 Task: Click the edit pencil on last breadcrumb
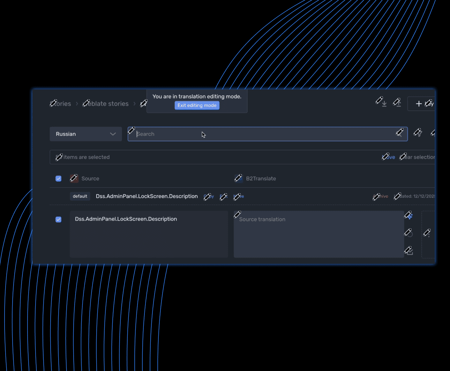point(144,103)
